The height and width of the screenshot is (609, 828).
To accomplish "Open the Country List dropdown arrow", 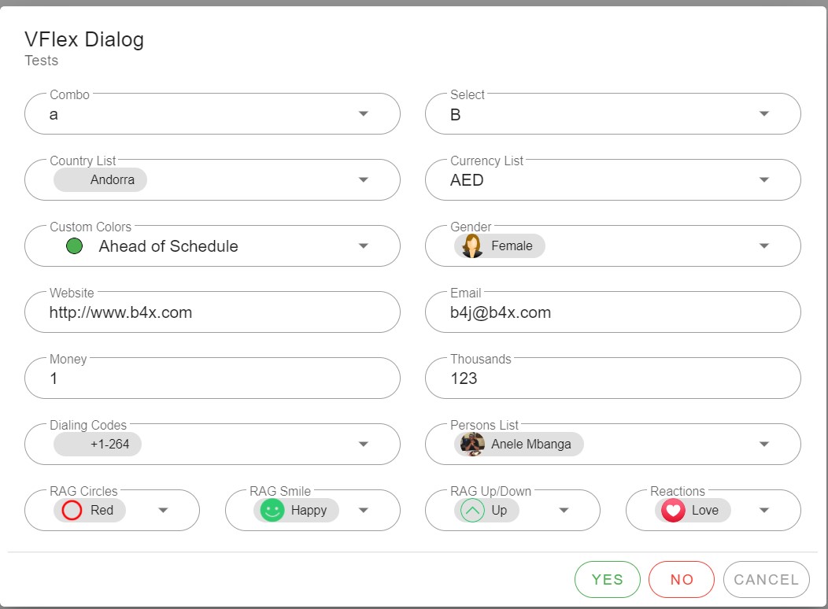I will [x=363, y=180].
